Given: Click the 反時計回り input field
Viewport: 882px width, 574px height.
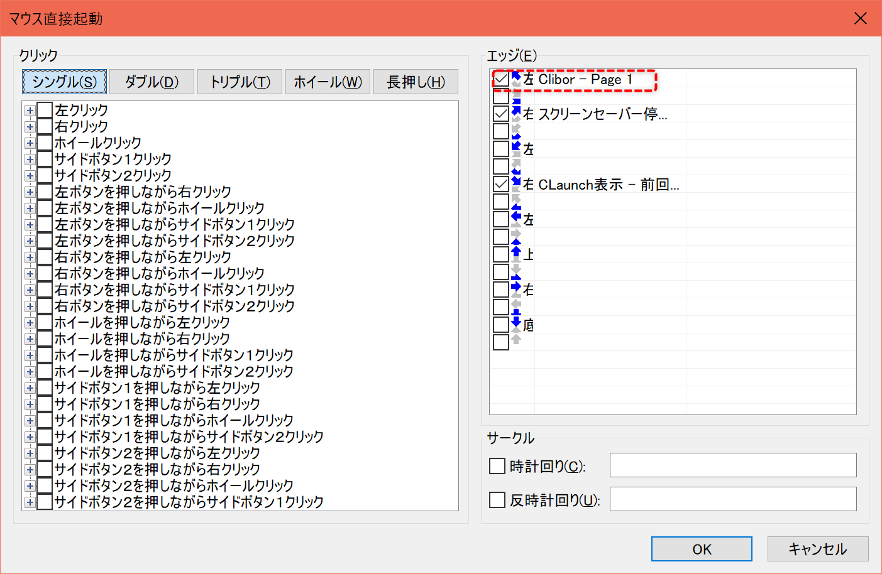Looking at the screenshot, I should (733, 499).
